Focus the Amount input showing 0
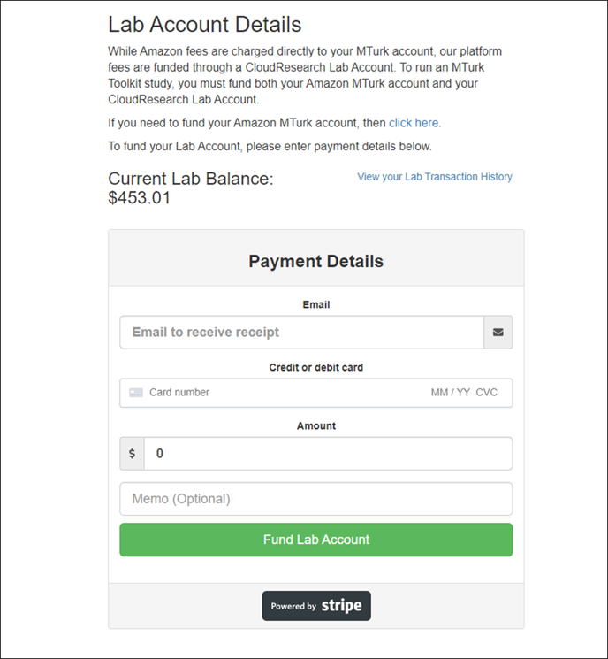 tap(329, 454)
